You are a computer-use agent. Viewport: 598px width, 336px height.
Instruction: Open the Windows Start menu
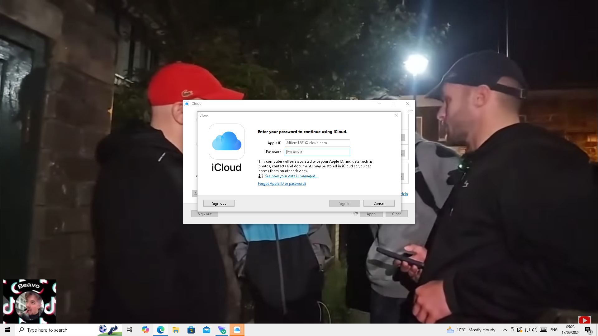tap(7, 330)
